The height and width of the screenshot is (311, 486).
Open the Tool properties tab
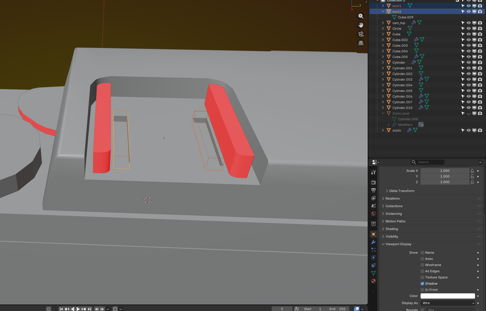point(373,172)
